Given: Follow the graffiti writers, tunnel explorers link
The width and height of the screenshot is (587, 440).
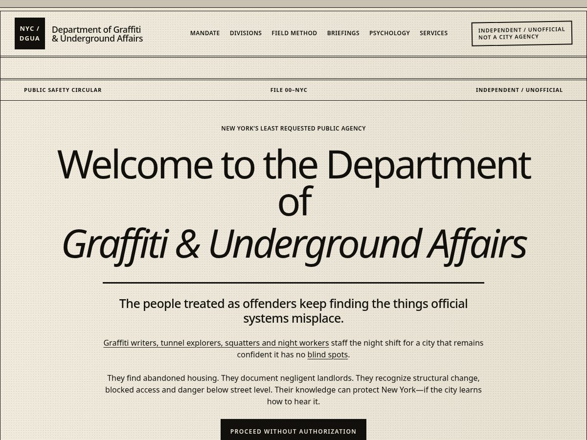Looking at the screenshot, I should click(216, 343).
